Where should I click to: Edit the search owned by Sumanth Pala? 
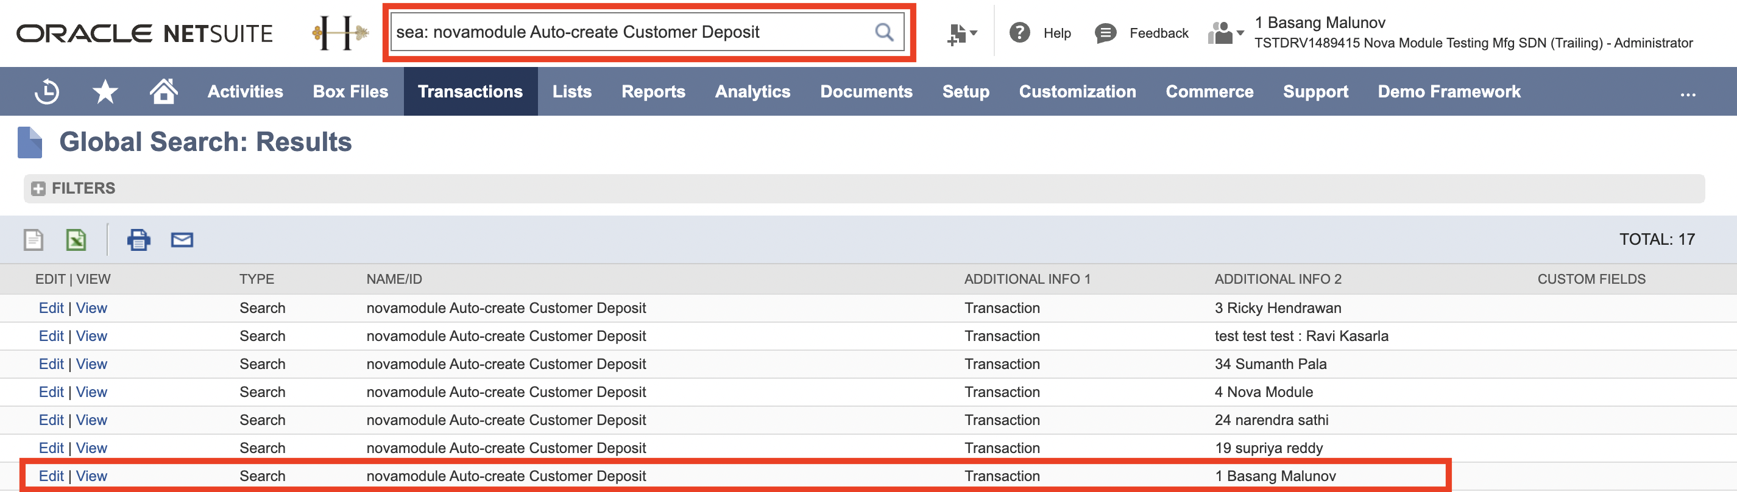51,364
